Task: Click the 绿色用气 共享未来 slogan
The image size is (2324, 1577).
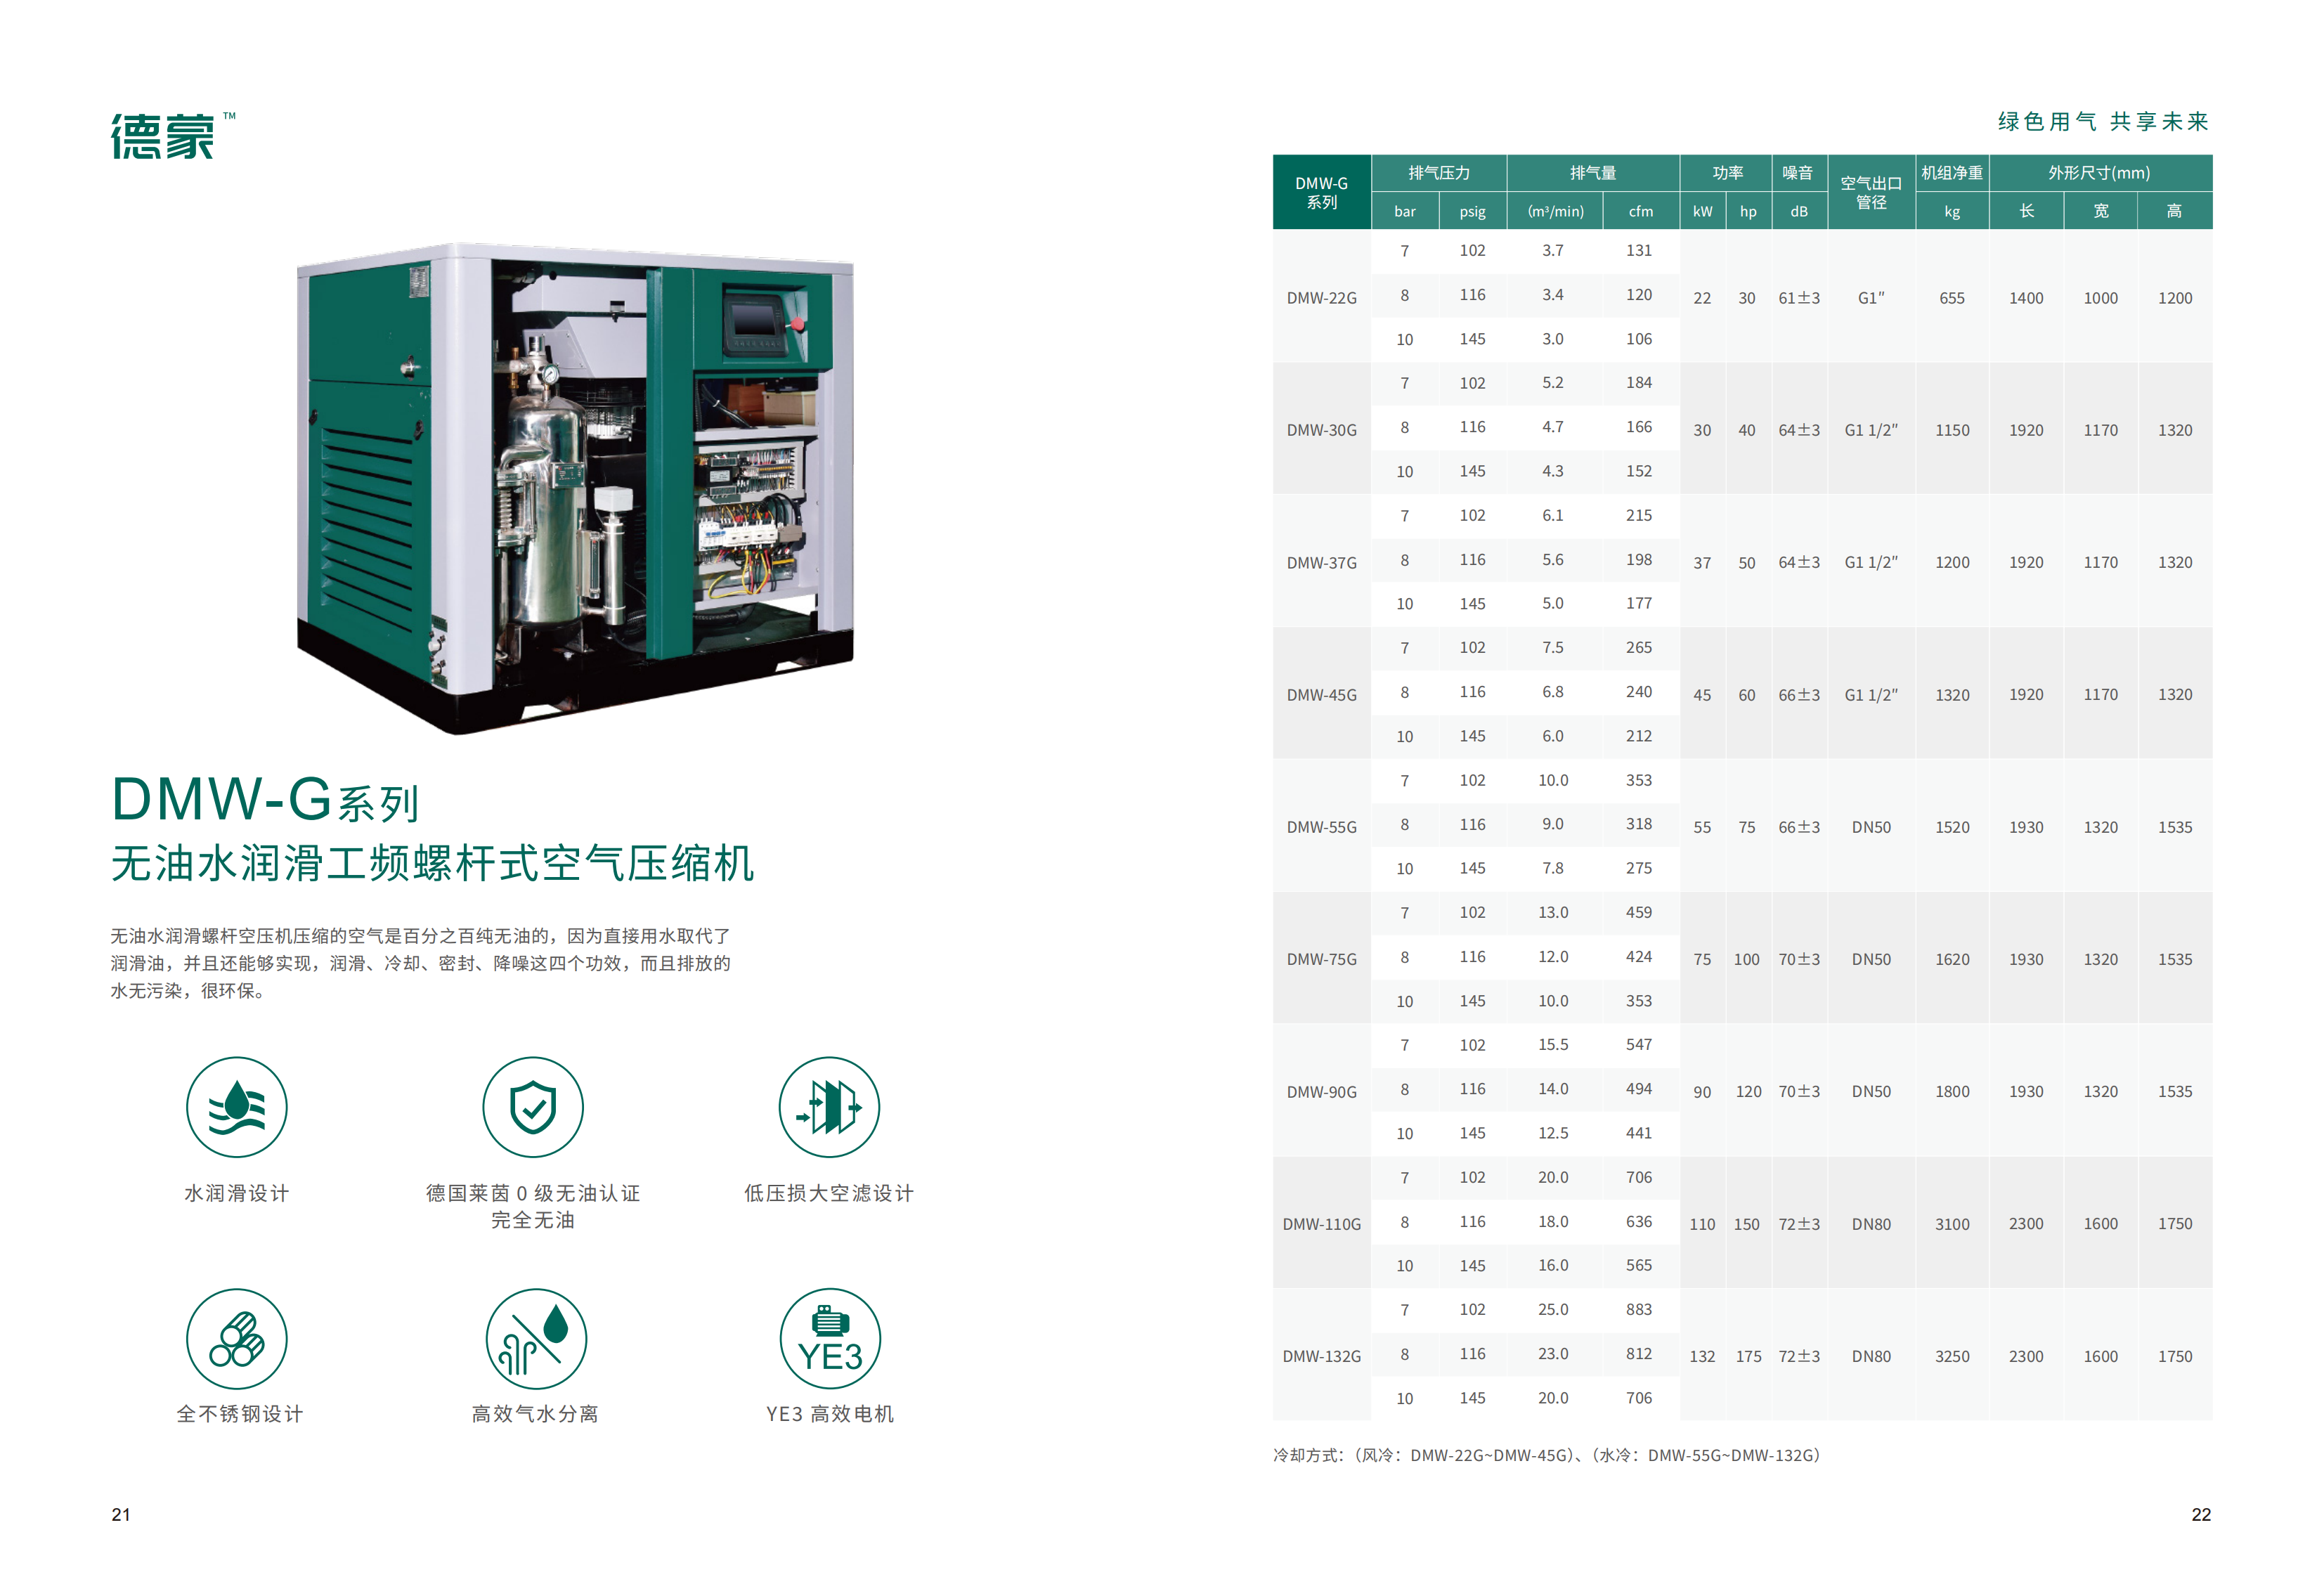Action: (2102, 122)
